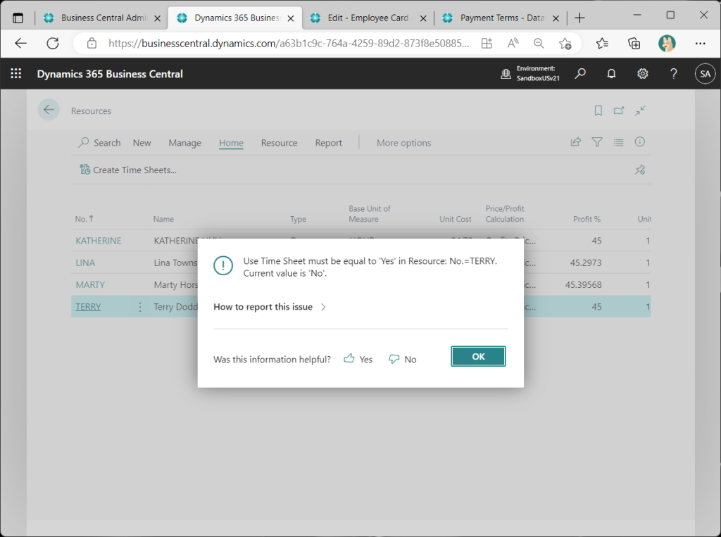Switch to Edit - Employee Card tab
Image resolution: width=721 pixels, height=537 pixels.
pyautogui.click(x=368, y=18)
